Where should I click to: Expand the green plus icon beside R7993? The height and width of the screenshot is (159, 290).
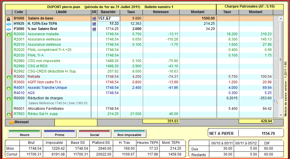pos(9,115)
